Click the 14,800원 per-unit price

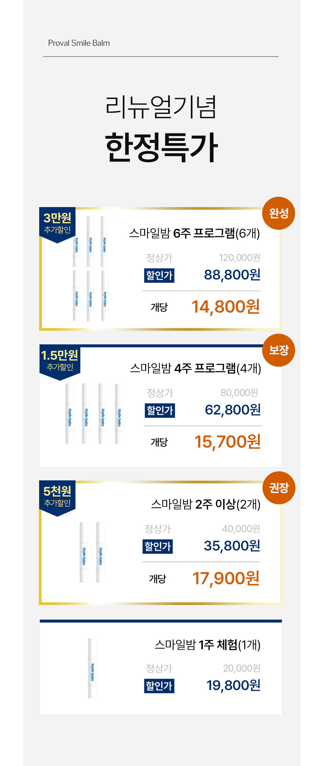pyautogui.click(x=226, y=307)
